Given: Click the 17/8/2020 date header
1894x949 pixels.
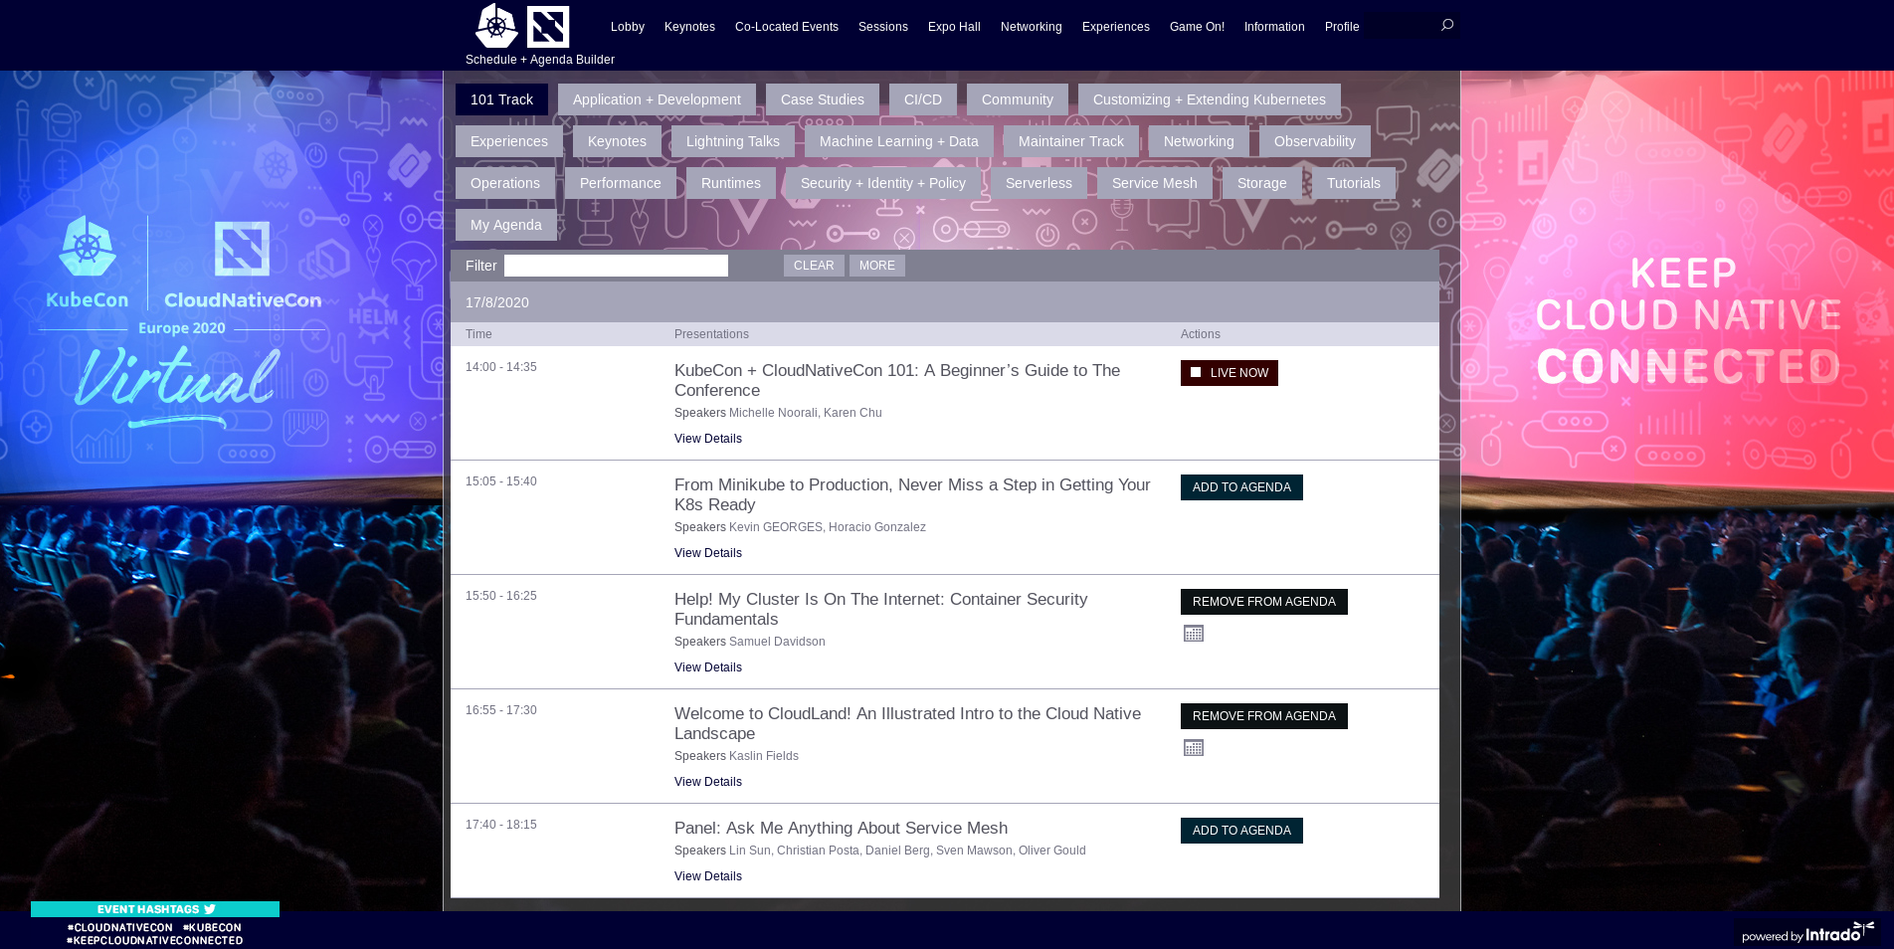Looking at the screenshot, I should click(x=497, y=302).
